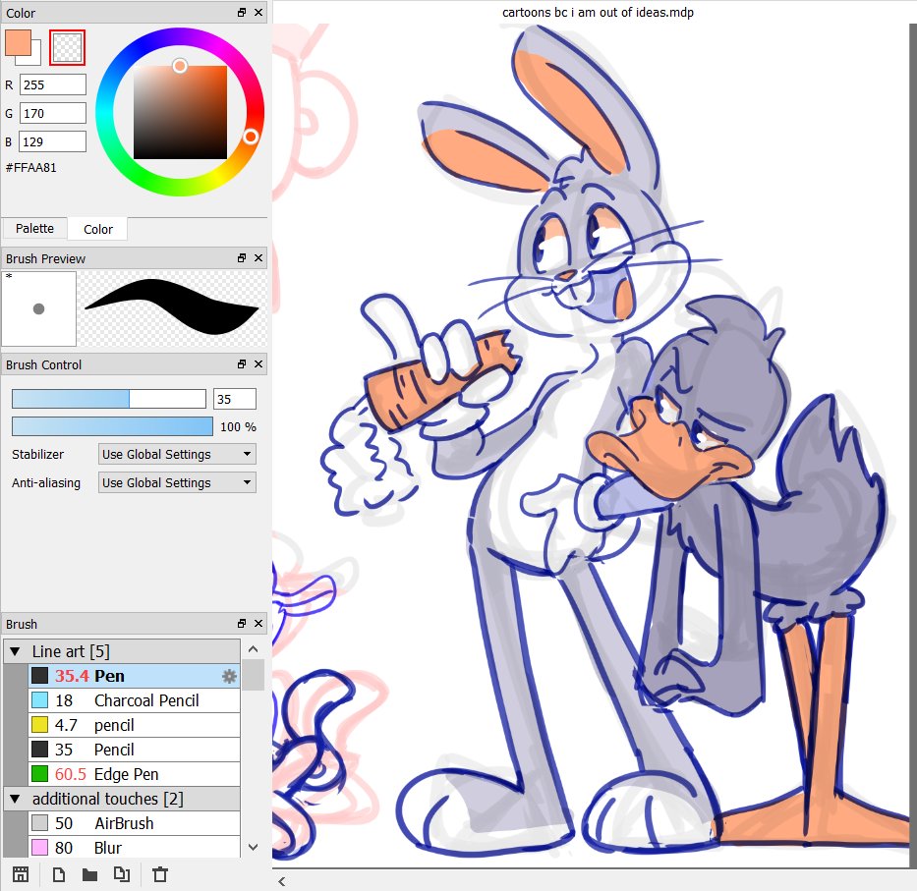Collapse the Line art brush group
Screen dimensions: 917x891
pos(15,651)
